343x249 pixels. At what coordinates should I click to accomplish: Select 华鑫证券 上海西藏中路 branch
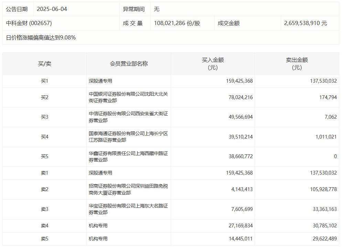click(128, 157)
